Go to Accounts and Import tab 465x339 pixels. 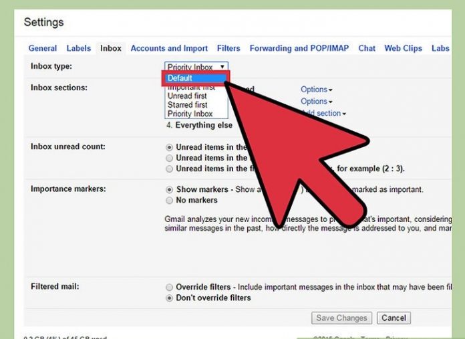(169, 48)
